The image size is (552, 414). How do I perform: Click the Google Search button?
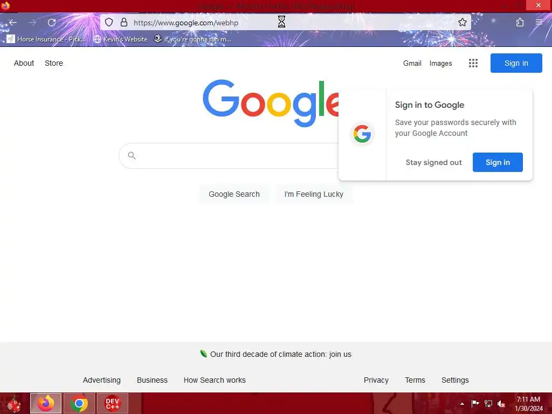pos(234,194)
